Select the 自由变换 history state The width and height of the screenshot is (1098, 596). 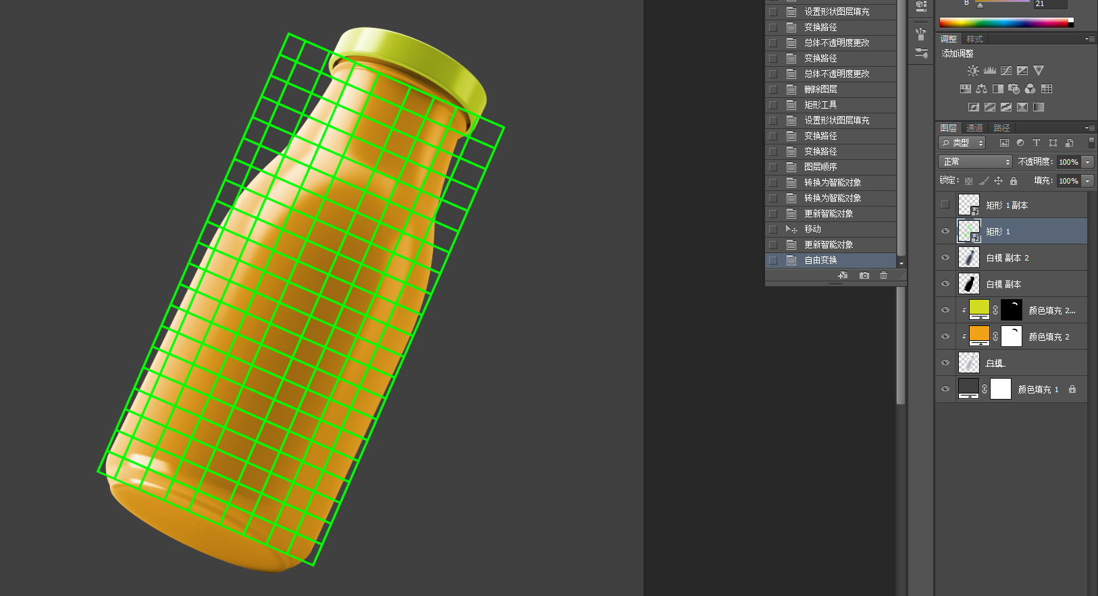831,260
